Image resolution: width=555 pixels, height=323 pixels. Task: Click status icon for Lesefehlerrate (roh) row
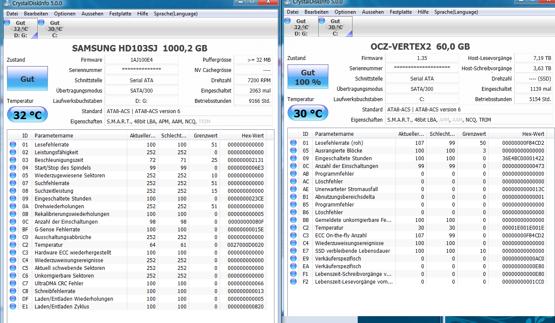click(293, 143)
